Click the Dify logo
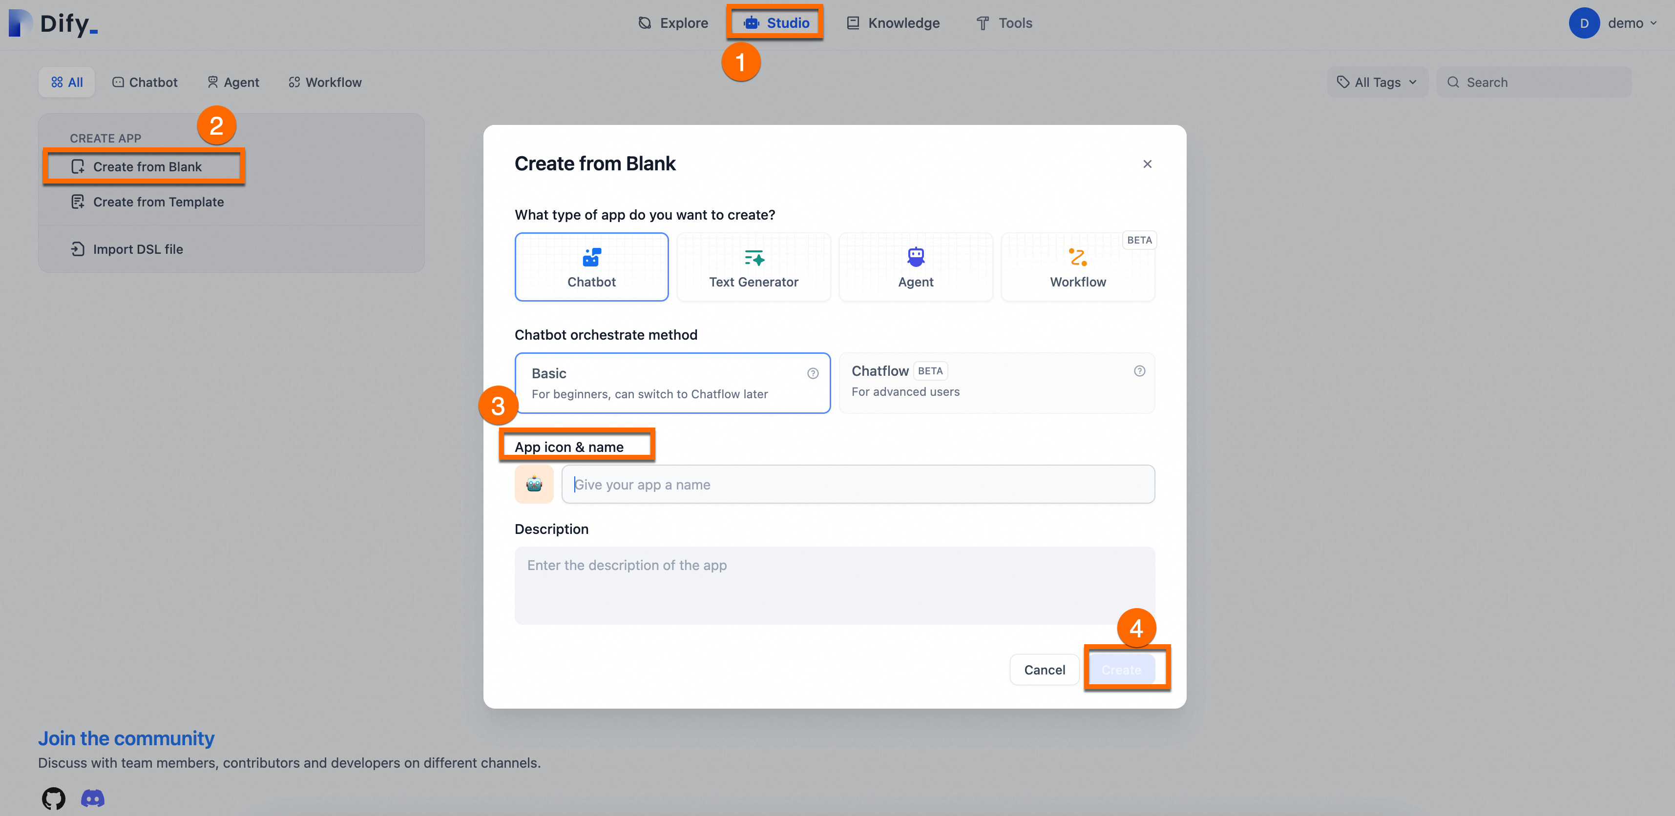 (53, 23)
